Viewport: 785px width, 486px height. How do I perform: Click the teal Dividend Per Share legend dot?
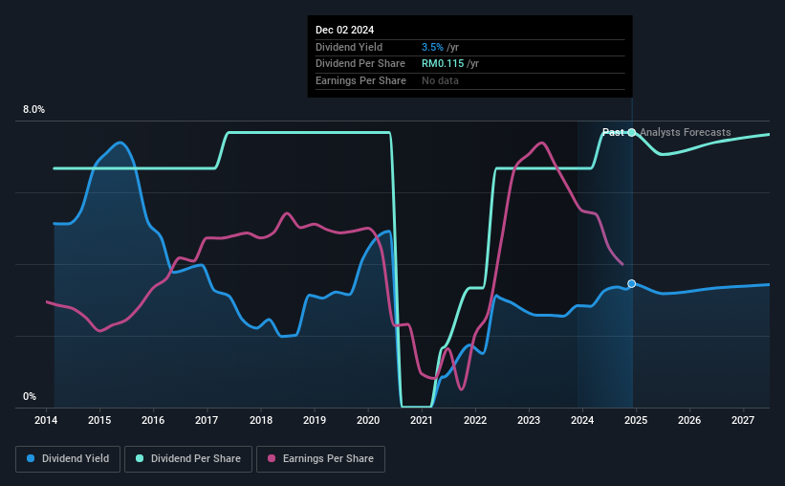pos(140,458)
